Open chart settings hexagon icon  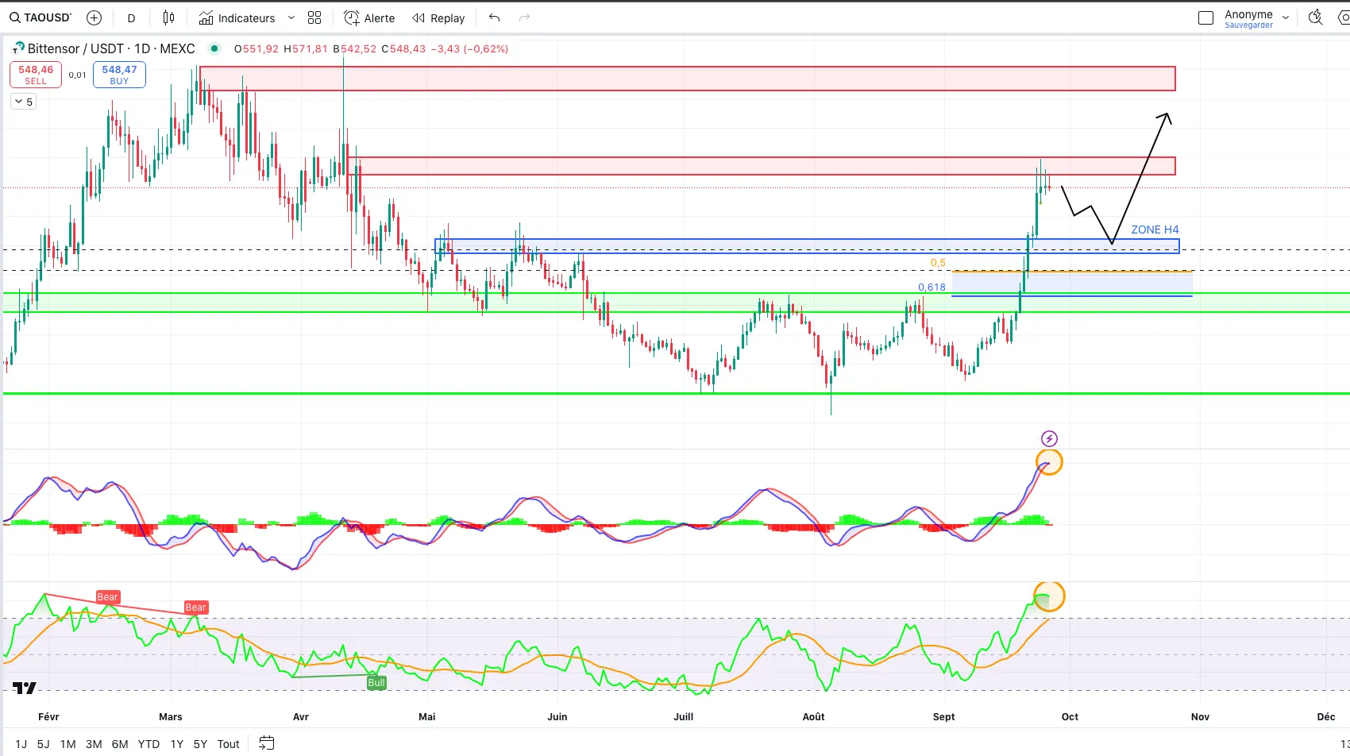coord(1344,17)
